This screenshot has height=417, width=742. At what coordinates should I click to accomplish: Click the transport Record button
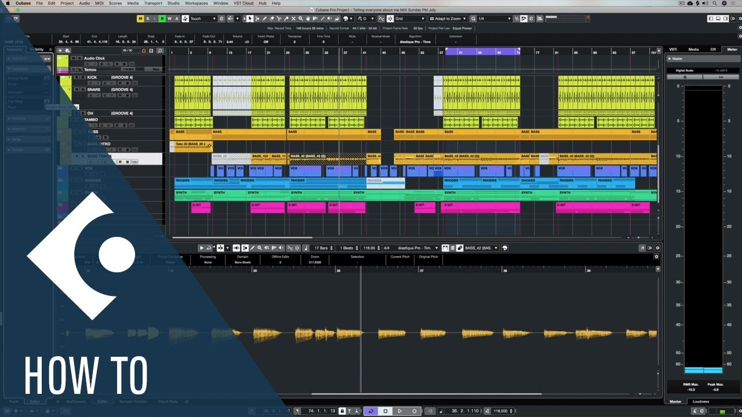[x=414, y=411]
